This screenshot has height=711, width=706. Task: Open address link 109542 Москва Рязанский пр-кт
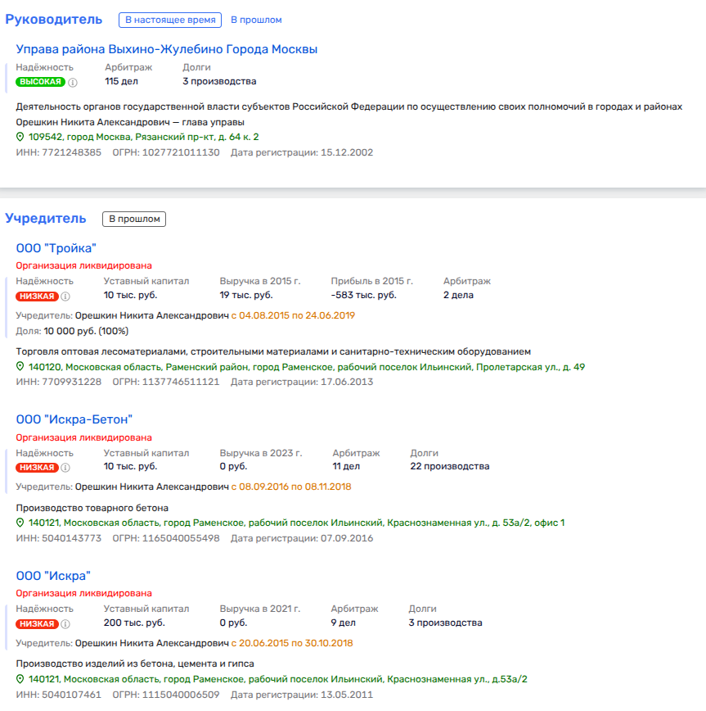point(143,137)
